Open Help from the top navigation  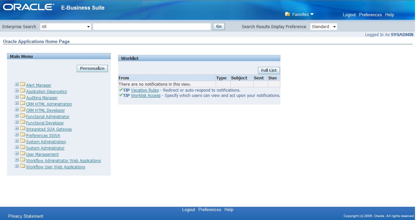(389, 15)
